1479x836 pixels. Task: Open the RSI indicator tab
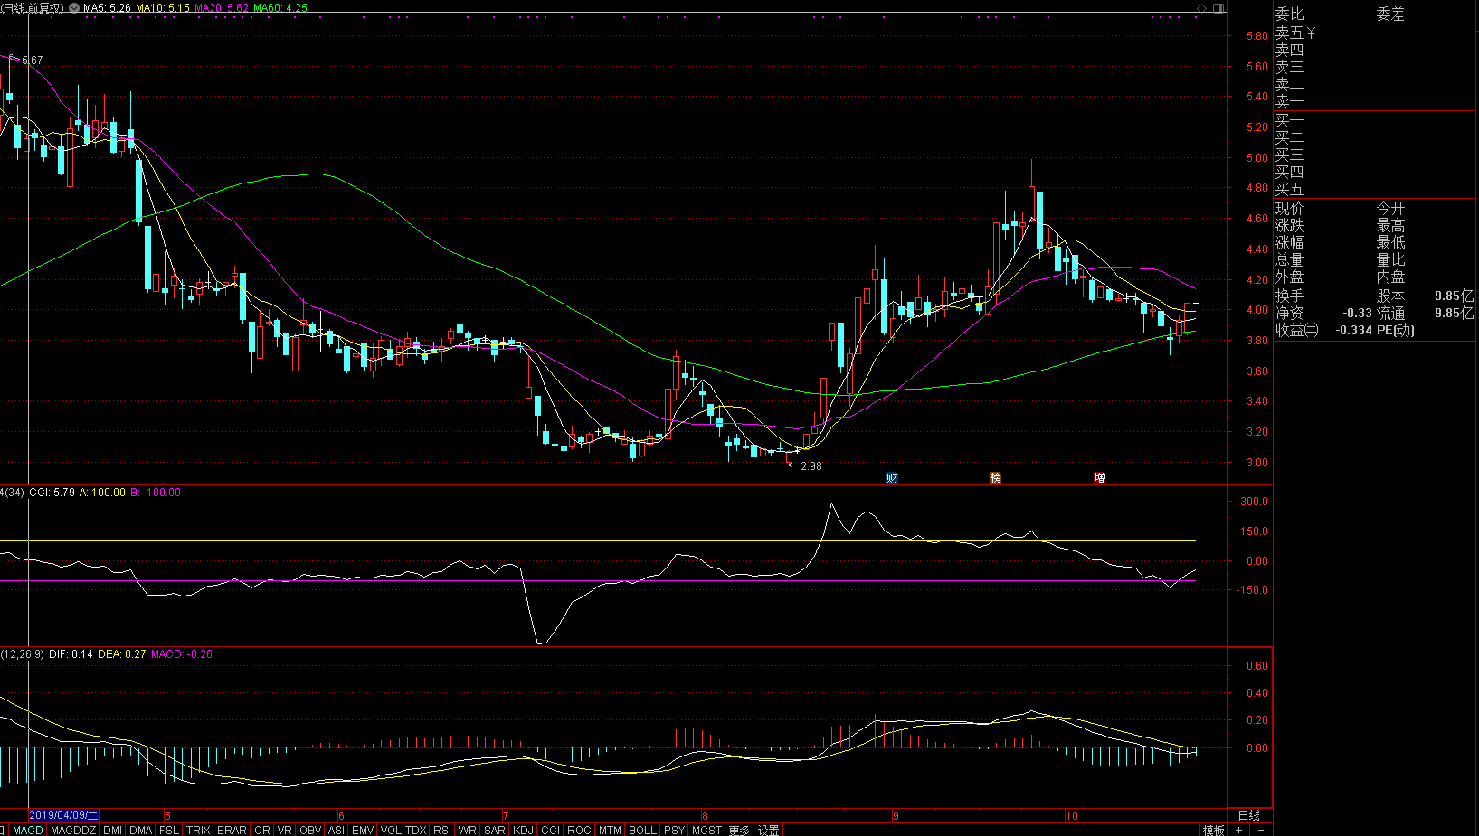point(442,830)
